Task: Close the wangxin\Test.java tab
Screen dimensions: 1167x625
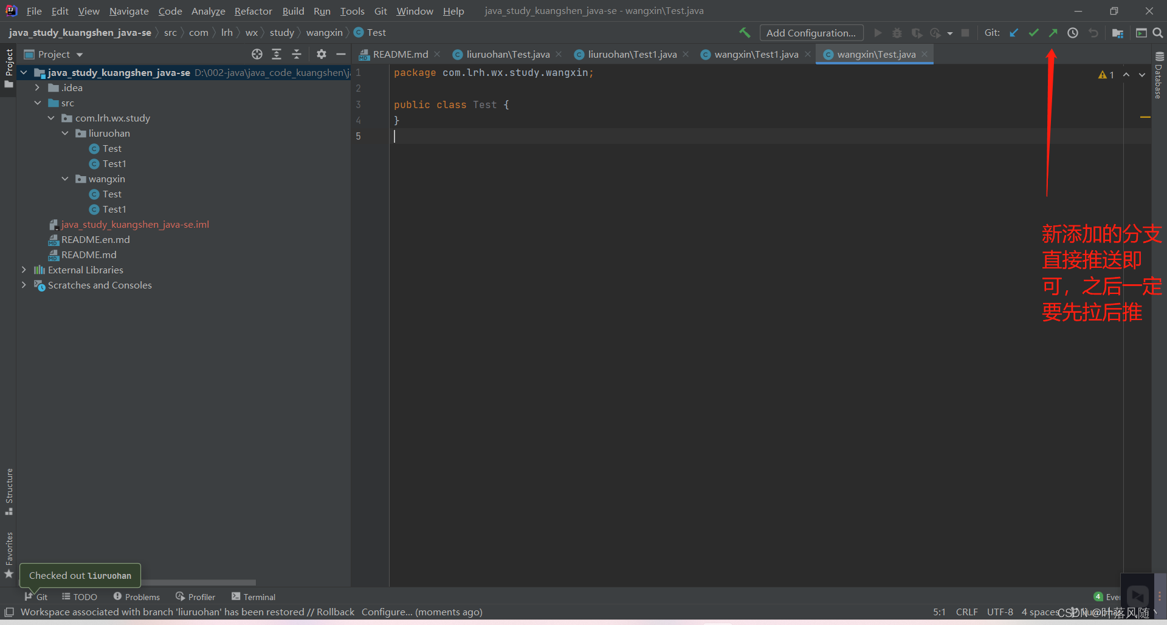Action: pyautogui.click(x=924, y=54)
